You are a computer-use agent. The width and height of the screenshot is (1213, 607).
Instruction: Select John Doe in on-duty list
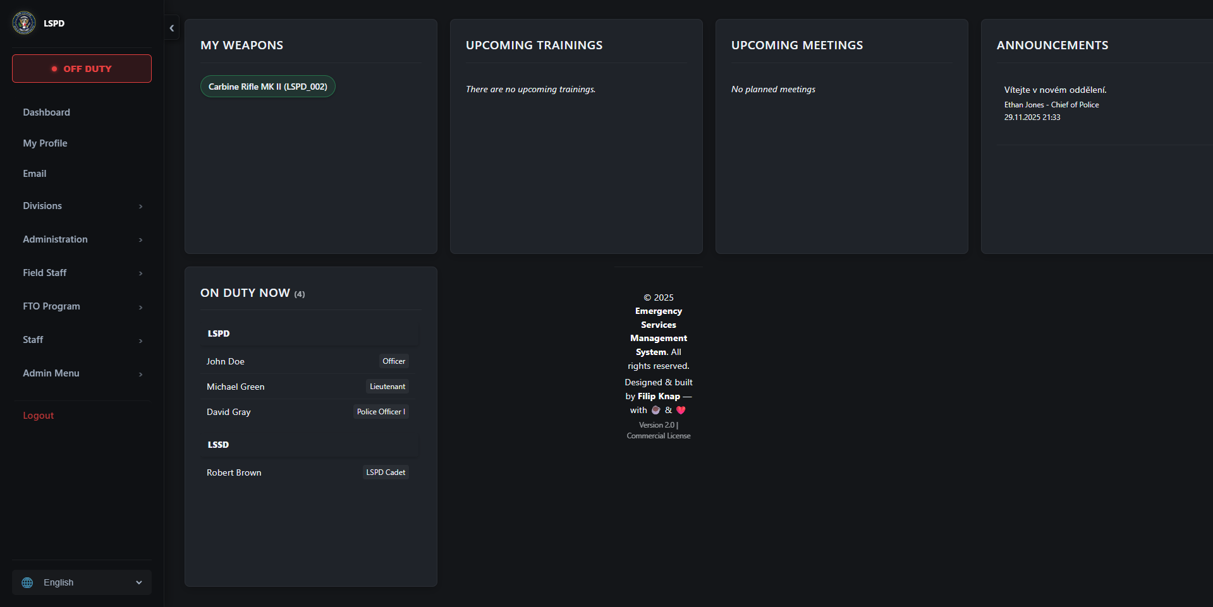(226, 361)
